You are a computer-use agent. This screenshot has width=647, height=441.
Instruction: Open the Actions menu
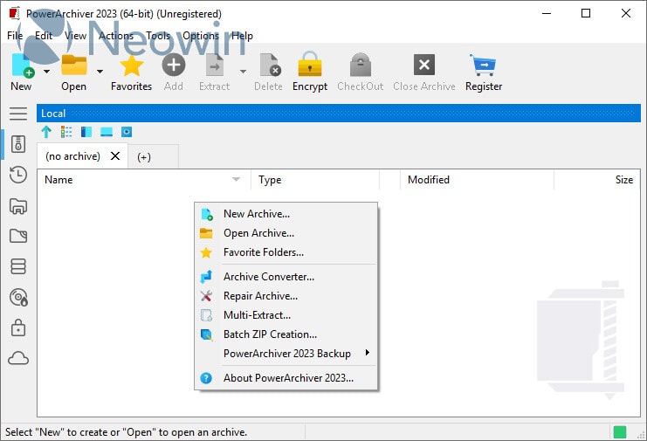click(x=116, y=36)
